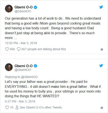
Task: Open @GbemiOO handle in second tweet header
Action: [23, 70]
